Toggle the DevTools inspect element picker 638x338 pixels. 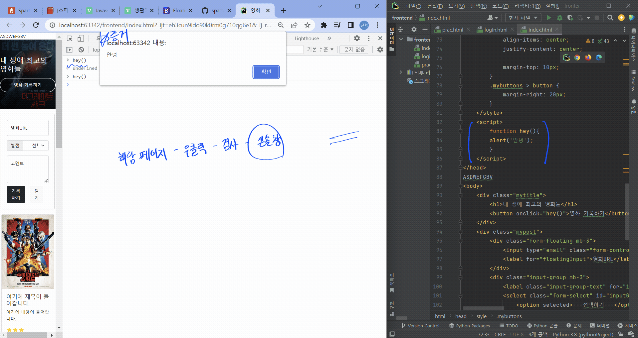click(70, 38)
